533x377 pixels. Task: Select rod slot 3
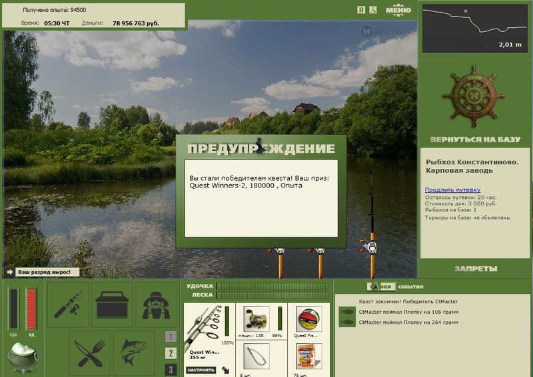[171, 370]
